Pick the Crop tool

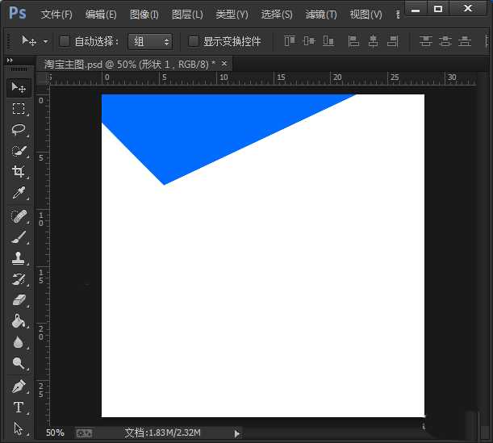[x=18, y=171]
